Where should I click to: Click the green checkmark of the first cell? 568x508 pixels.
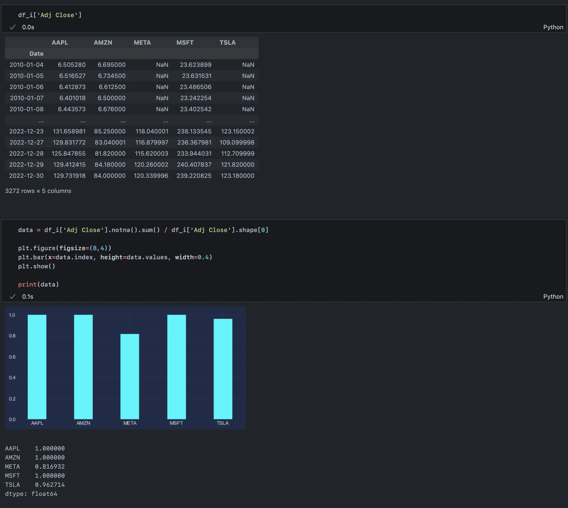tap(13, 27)
